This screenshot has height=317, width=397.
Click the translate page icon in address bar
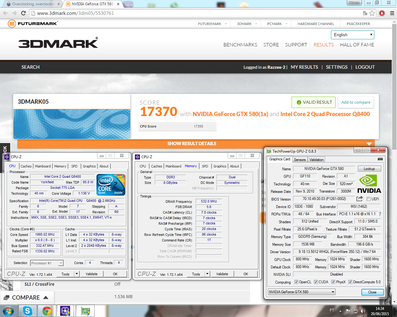[x=365, y=13]
